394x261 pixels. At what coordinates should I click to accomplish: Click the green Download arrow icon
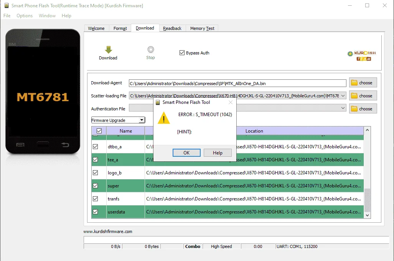(x=109, y=50)
